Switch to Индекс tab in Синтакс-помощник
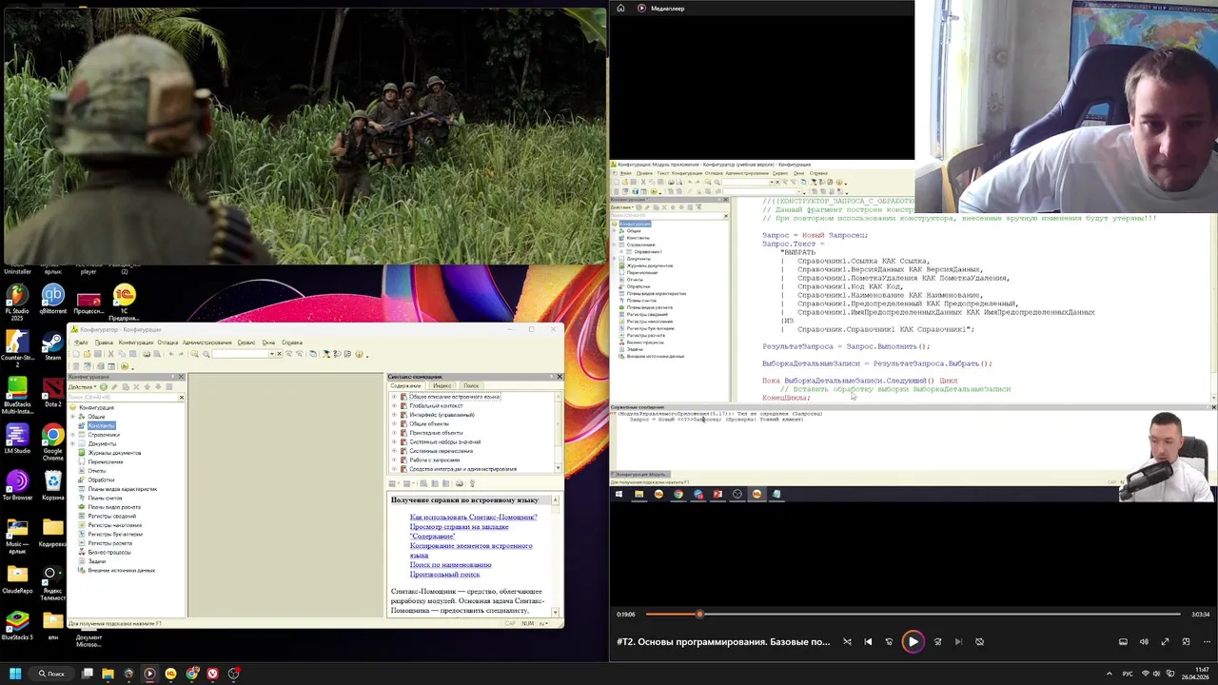This screenshot has height=685, width=1218. pos(442,385)
